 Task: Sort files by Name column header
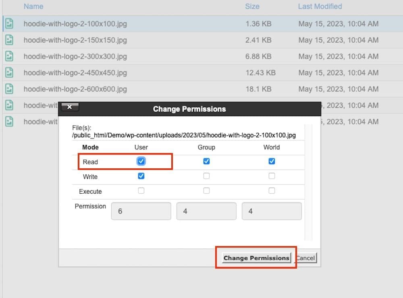(33, 6)
